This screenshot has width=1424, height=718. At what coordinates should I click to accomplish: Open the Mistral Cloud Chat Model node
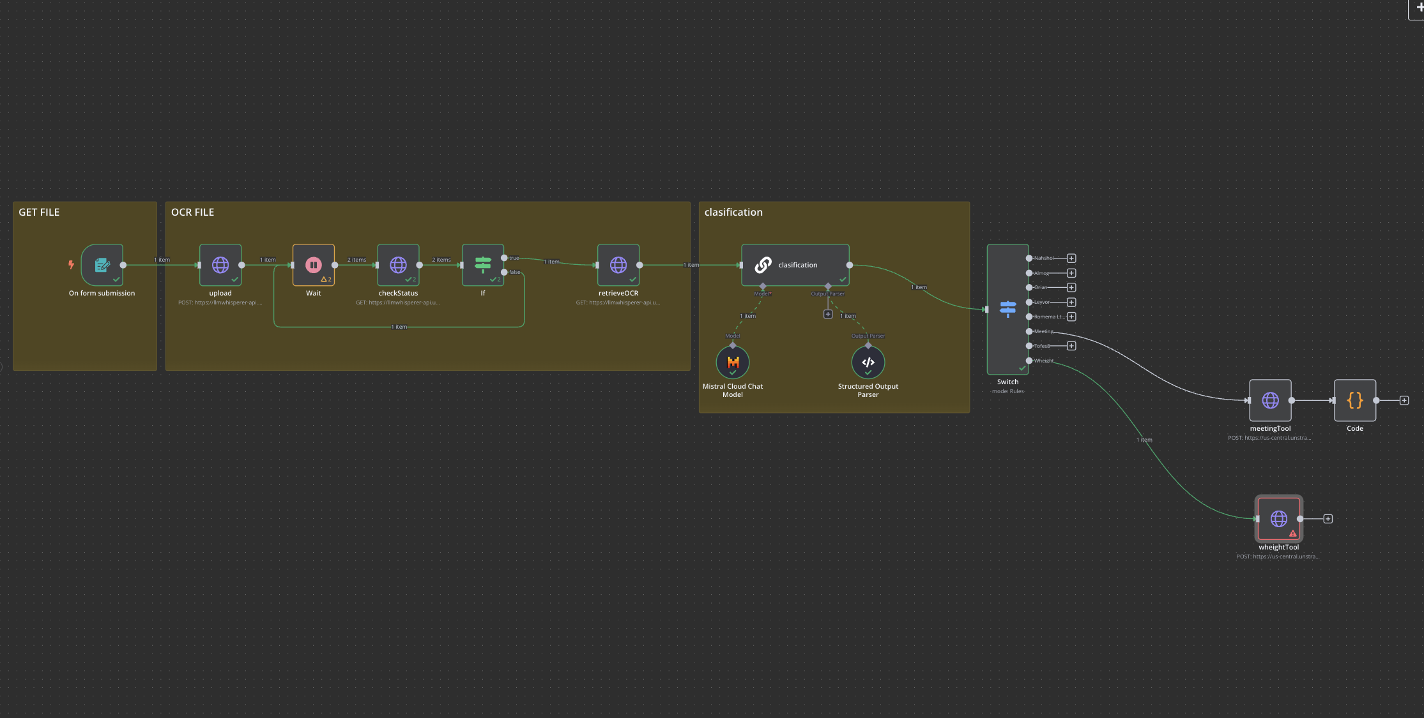point(733,363)
